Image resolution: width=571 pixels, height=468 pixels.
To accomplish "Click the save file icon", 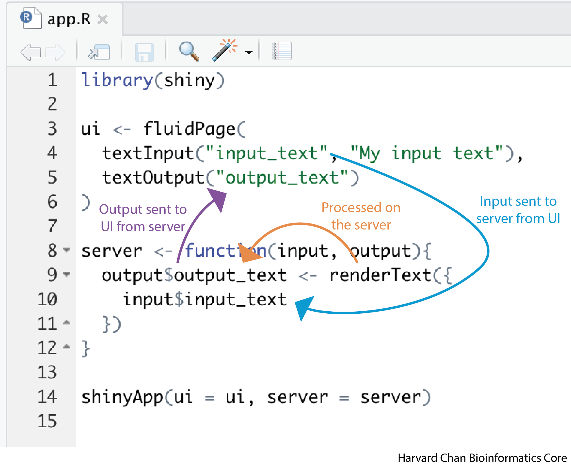I will pos(144,52).
